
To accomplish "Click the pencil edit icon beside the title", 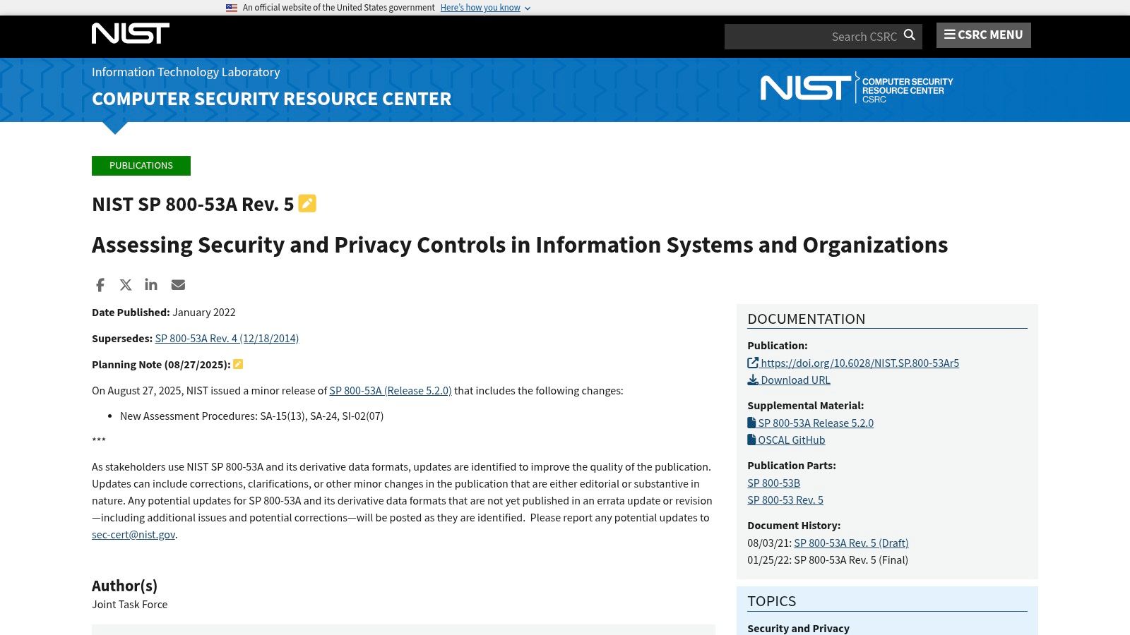I will pyautogui.click(x=307, y=203).
